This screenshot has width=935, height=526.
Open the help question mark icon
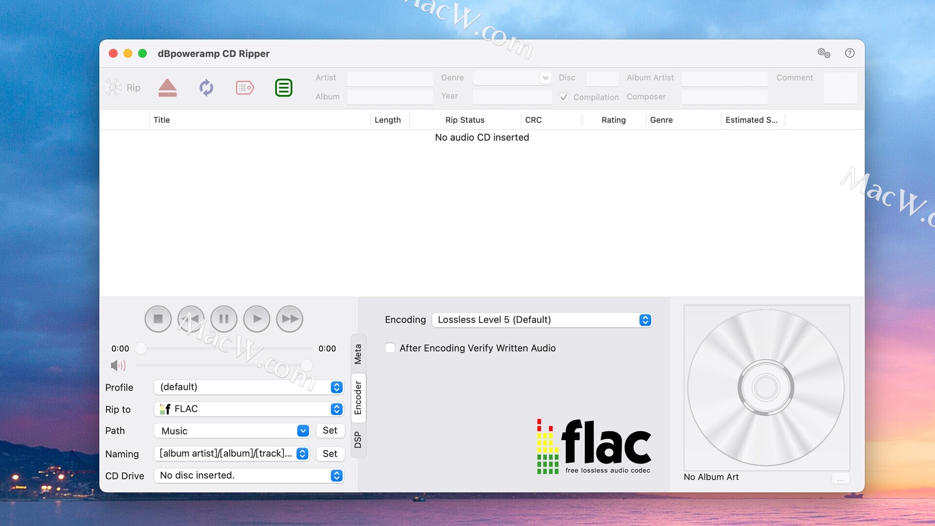(849, 53)
